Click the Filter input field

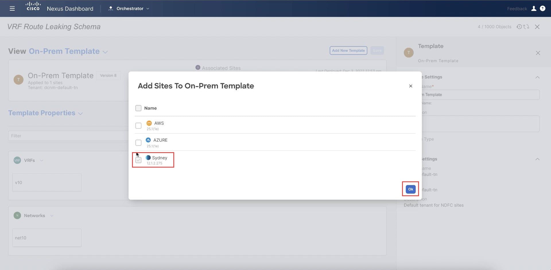point(68,136)
